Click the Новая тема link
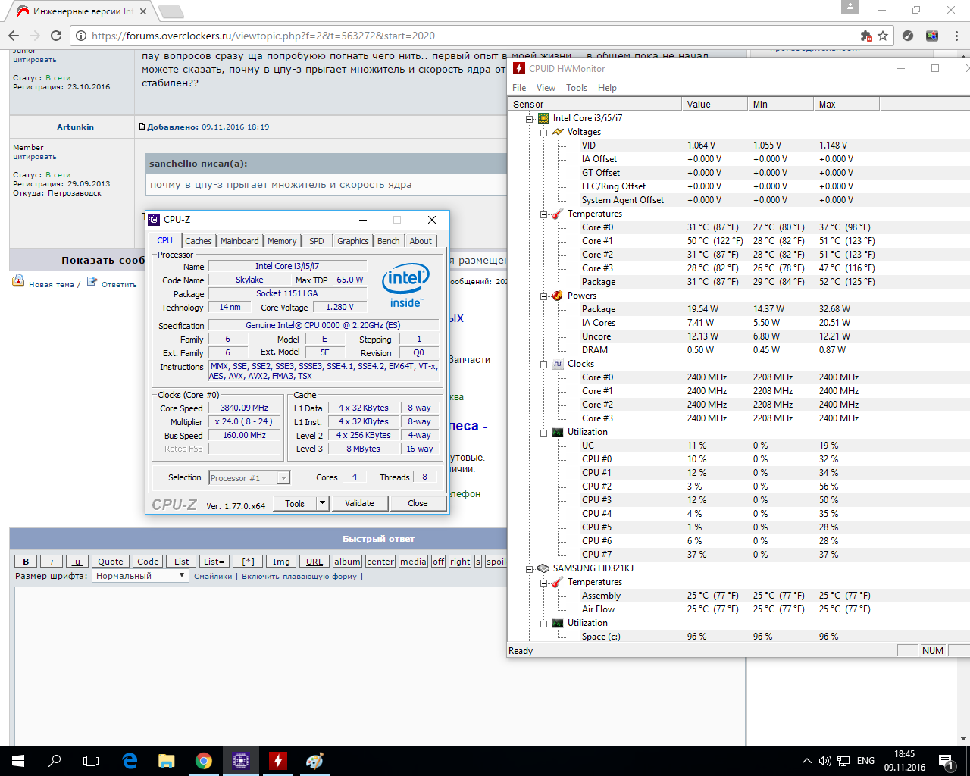Viewport: 970px width, 776px height. point(52,285)
